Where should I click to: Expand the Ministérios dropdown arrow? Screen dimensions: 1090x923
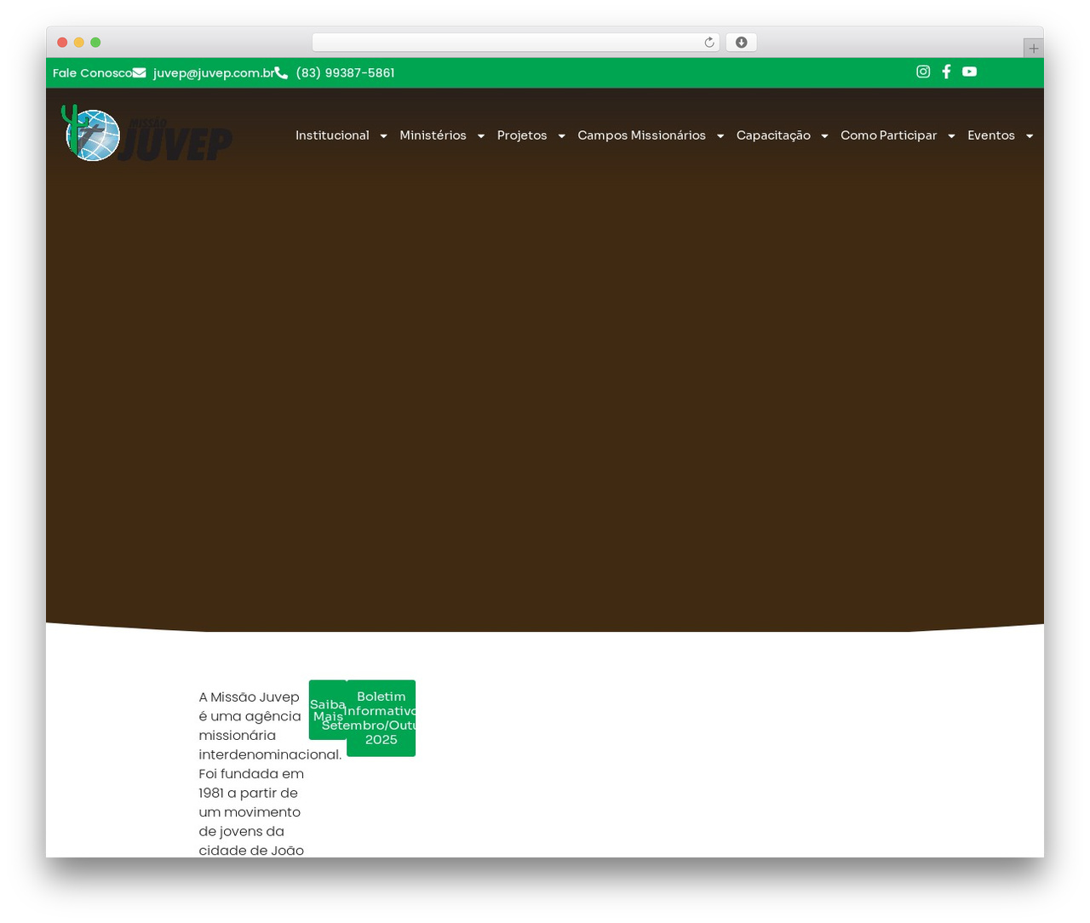(x=481, y=136)
